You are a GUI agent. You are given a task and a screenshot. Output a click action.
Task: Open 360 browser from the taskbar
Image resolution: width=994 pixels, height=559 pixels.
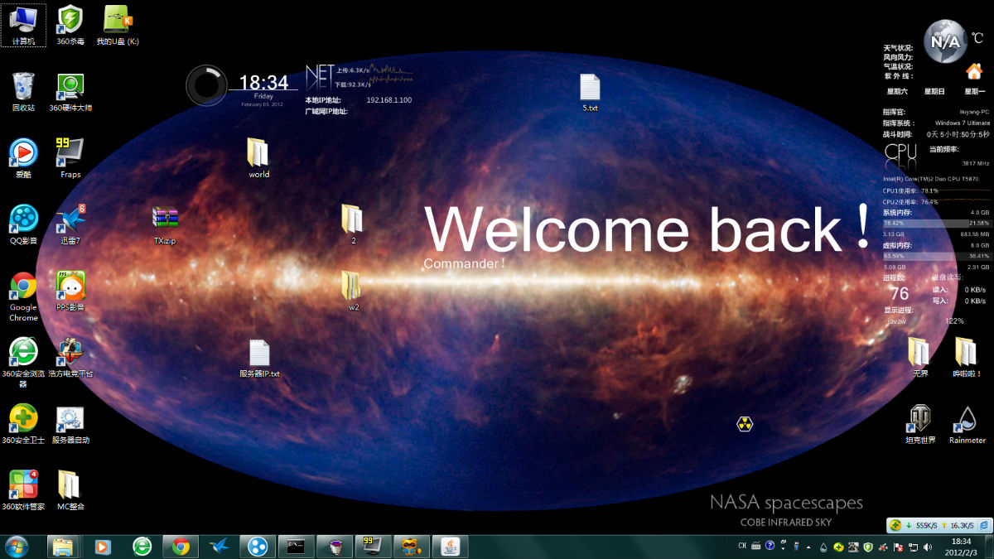(x=142, y=547)
